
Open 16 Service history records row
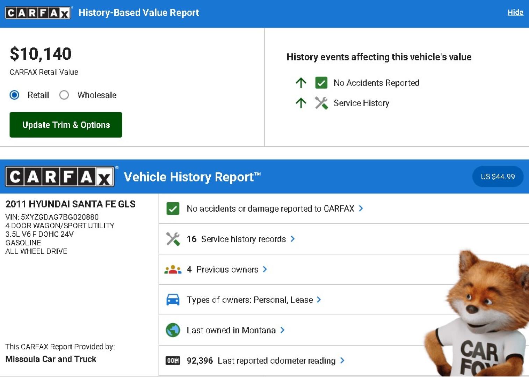click(344, 239)
